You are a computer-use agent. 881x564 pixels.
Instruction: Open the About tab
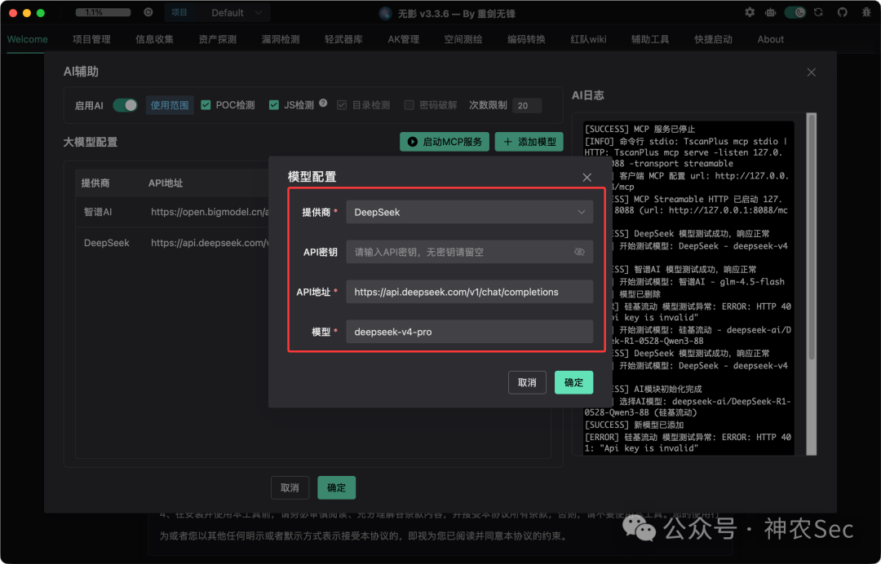(x=770, y=39)
